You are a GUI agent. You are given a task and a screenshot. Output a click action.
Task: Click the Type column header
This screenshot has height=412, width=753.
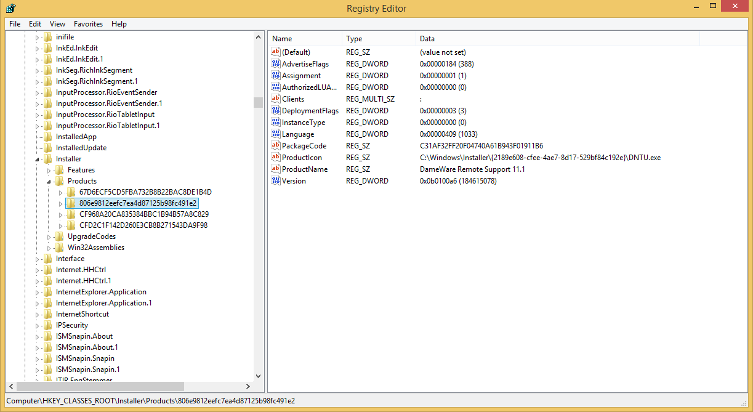pos(377,39)
